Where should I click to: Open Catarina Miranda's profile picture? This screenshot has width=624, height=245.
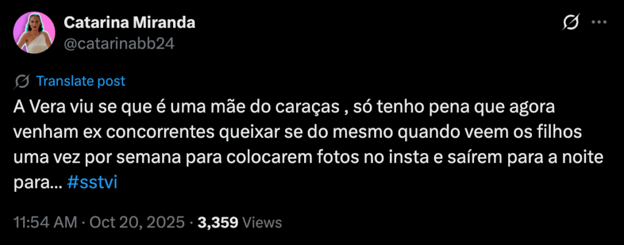pyautogui.click(x=34, y=33)
